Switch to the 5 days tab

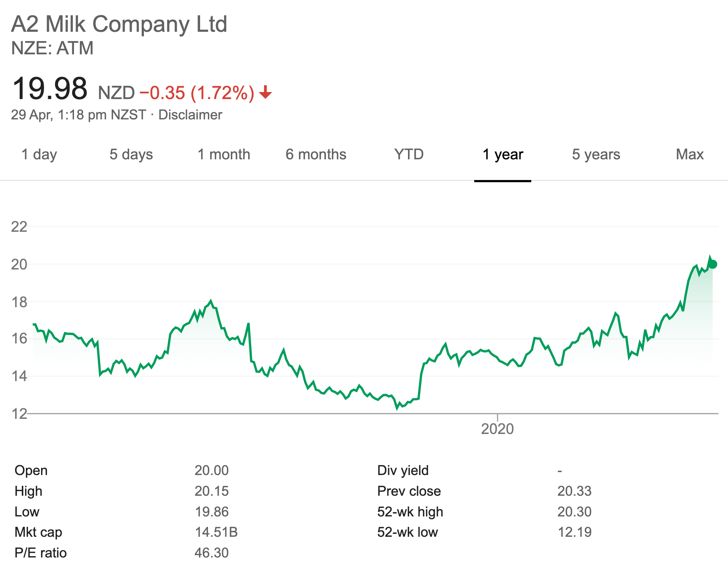[x=131, y=155]
